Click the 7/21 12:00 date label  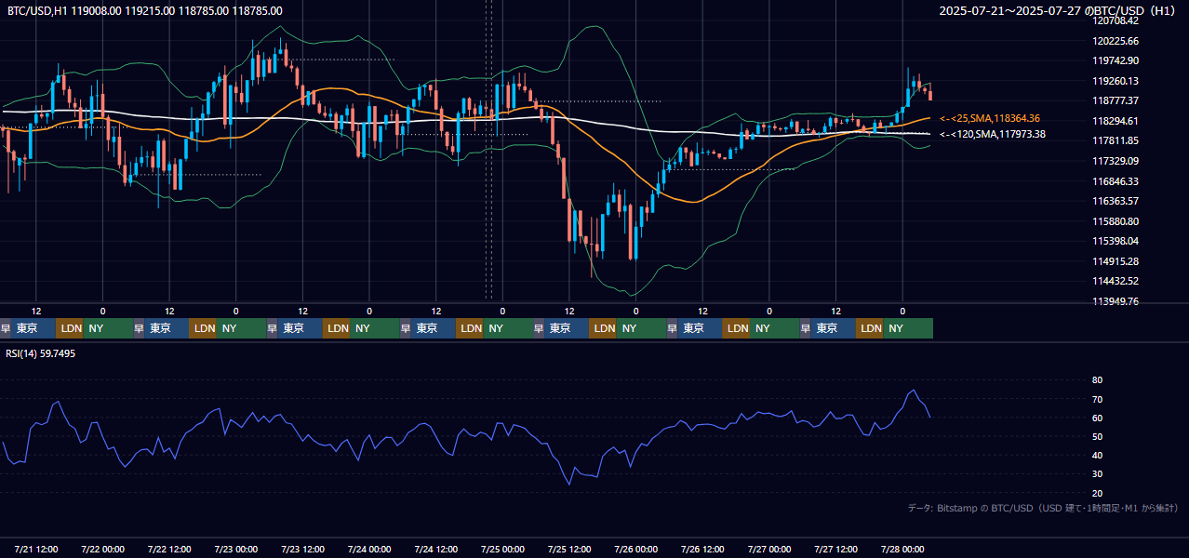tap(36, 549)
